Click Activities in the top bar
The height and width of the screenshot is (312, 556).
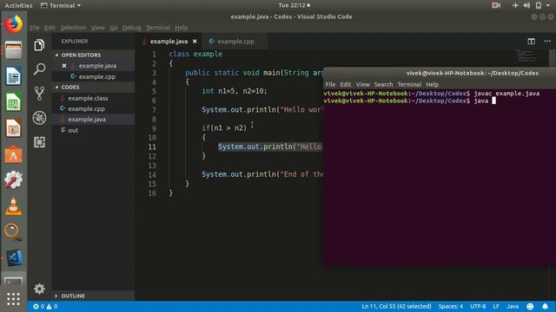pyautogui.click(x=18, y=5)
